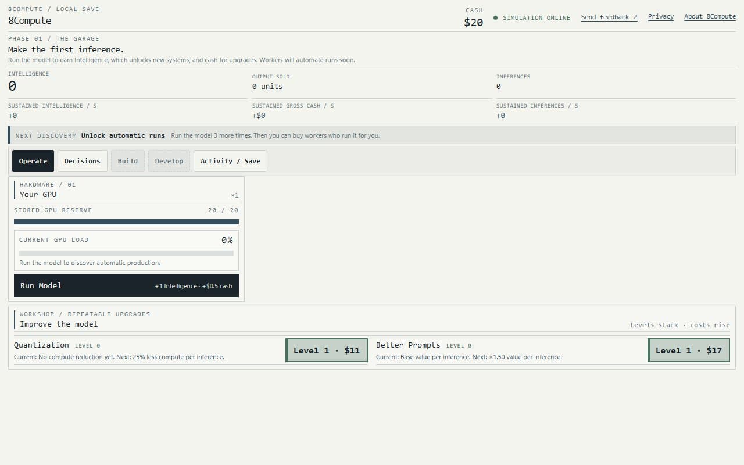Open the Operate tab

coord(33,161)
